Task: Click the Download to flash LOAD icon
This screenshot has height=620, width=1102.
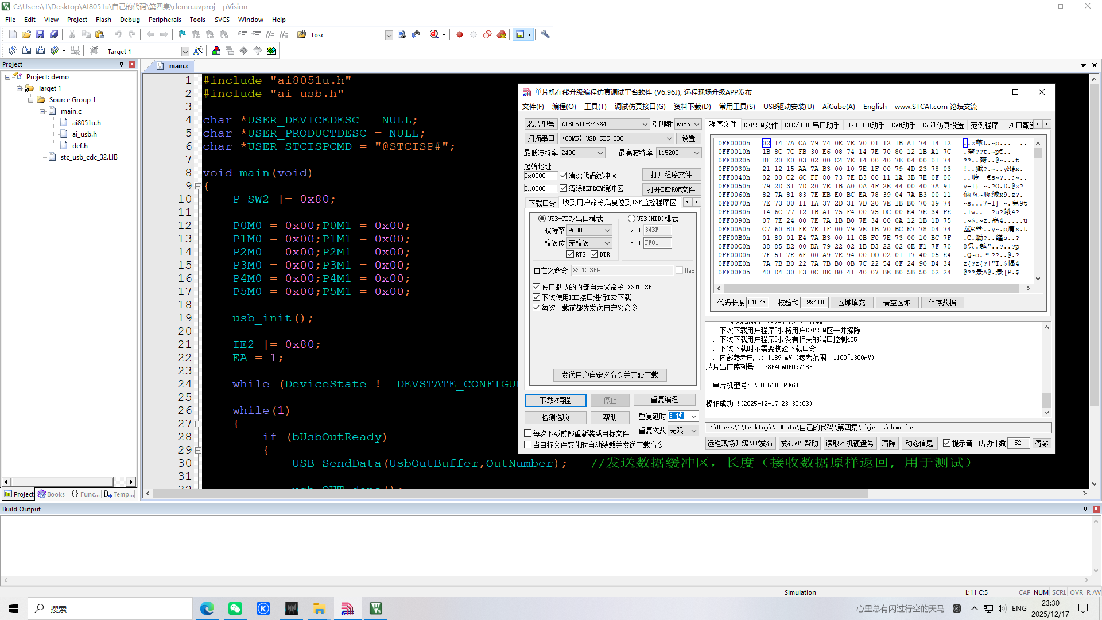Action: click(x=94, y=51)
